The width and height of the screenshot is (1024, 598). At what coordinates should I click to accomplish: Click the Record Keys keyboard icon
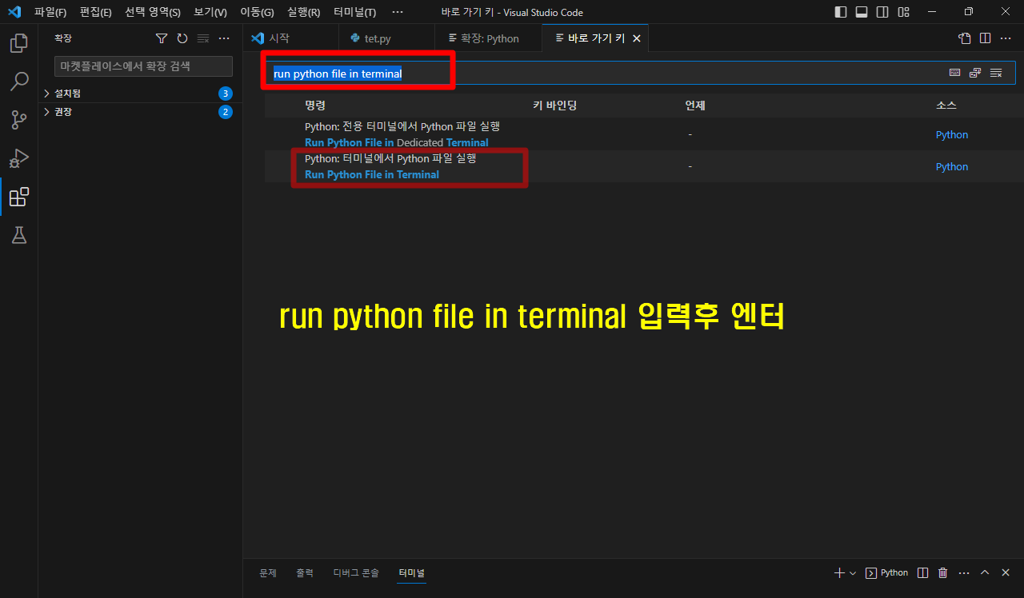[954, 72]
